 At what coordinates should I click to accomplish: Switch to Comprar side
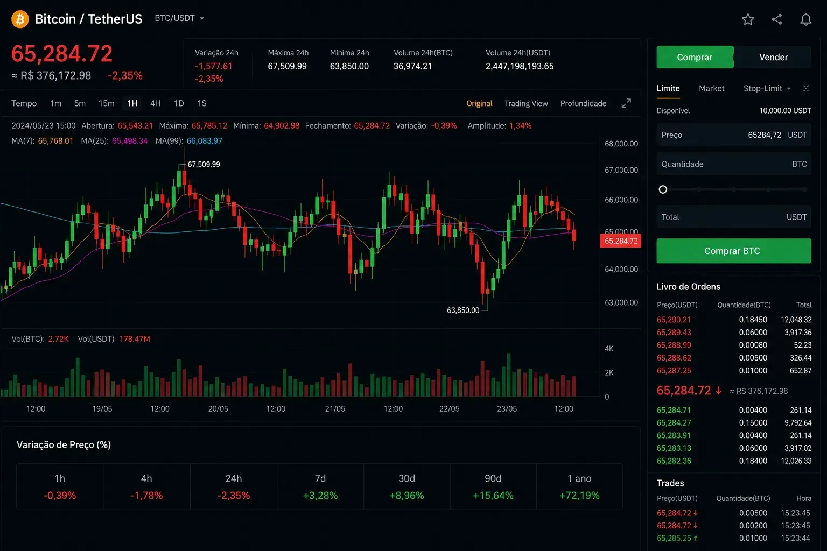pyautogui.click(x=695, y=57)
